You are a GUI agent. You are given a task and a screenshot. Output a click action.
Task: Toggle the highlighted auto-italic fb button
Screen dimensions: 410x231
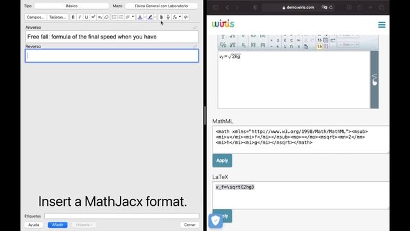click(320, 46)
